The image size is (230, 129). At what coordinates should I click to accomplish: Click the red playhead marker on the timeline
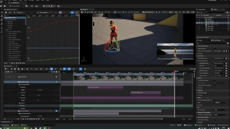click(x=174, y=72)
